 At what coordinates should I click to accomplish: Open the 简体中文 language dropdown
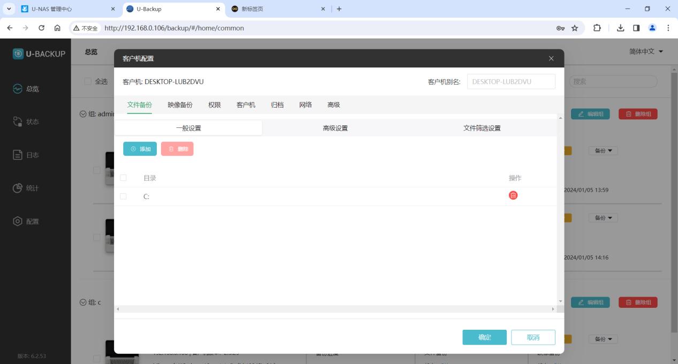pyautogui.click(x=646, y=51)
